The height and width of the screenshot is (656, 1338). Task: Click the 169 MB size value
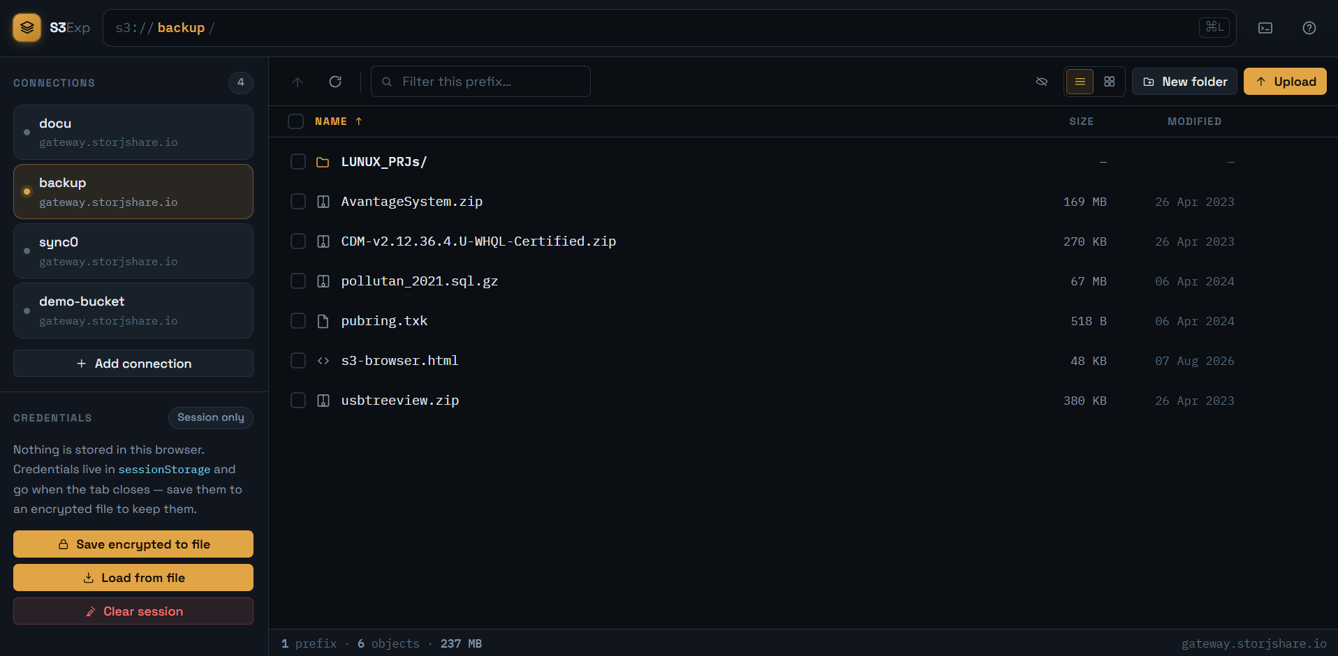1085,202
